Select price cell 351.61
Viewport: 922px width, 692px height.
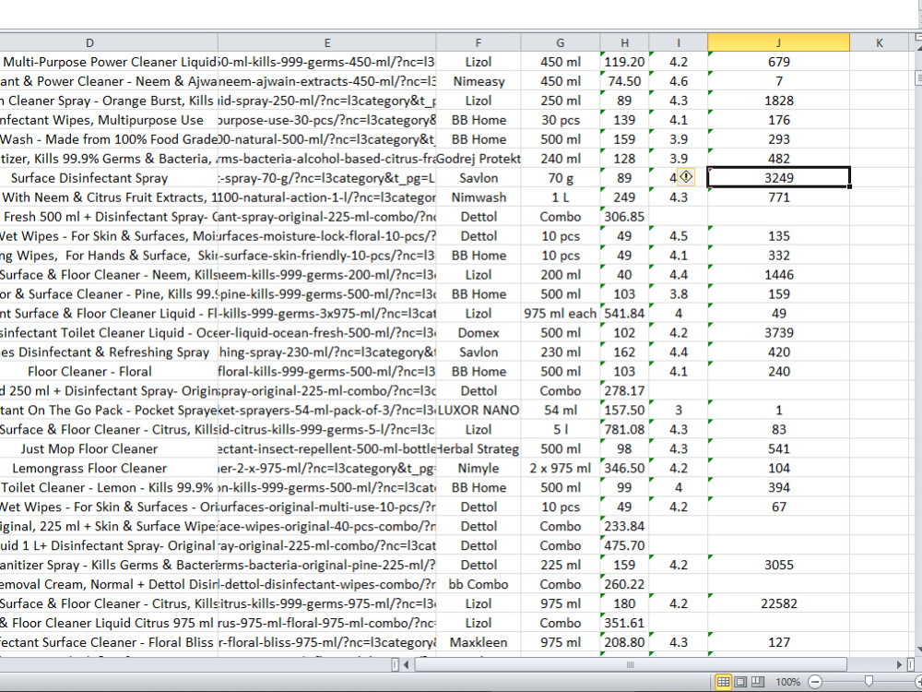pos(624,623)
